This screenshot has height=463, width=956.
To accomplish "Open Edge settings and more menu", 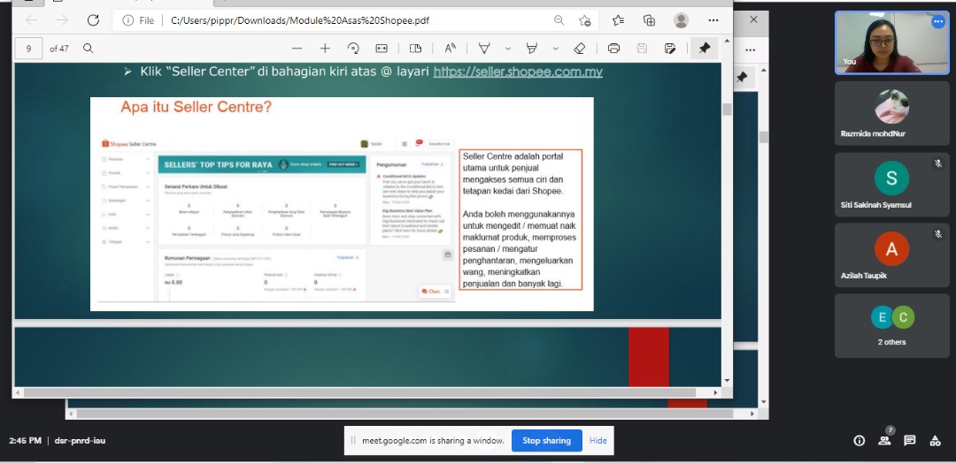I will point(713,20).
